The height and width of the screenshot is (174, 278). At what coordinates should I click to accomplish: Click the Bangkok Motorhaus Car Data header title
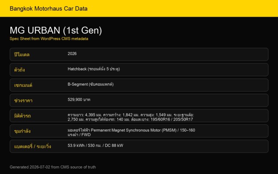click(49, 9)
